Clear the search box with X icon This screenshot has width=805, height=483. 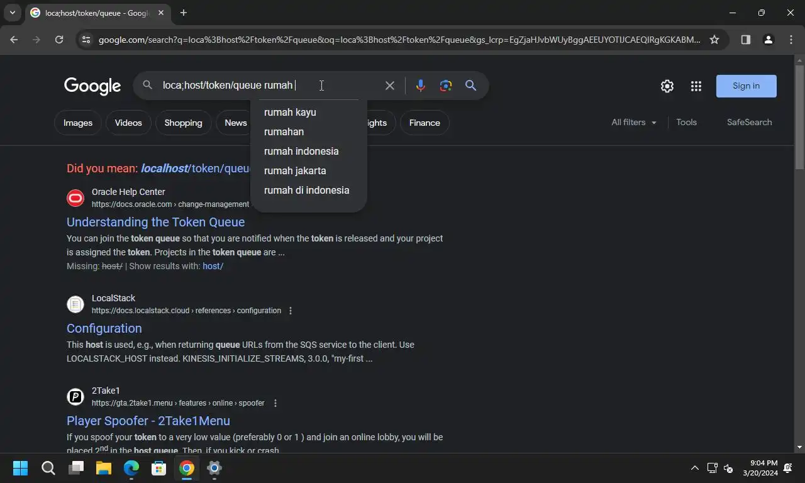(390, 86)
